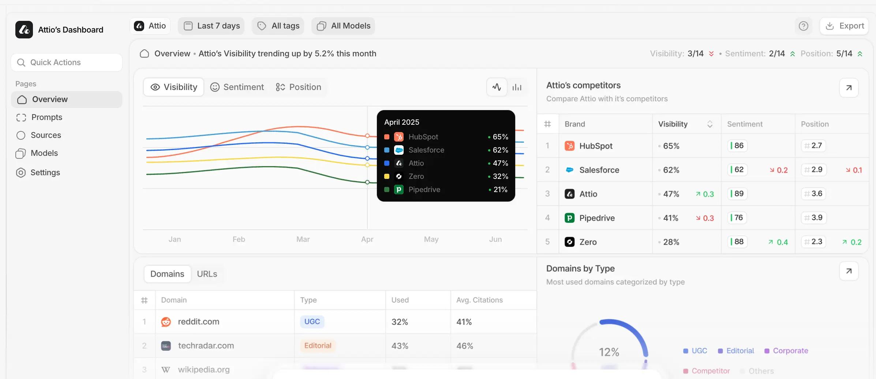Toggle the Corporate legend item

click(x=786, y=351)
